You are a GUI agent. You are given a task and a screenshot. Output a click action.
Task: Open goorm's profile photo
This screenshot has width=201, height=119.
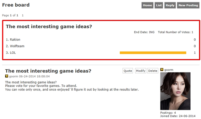175,91
